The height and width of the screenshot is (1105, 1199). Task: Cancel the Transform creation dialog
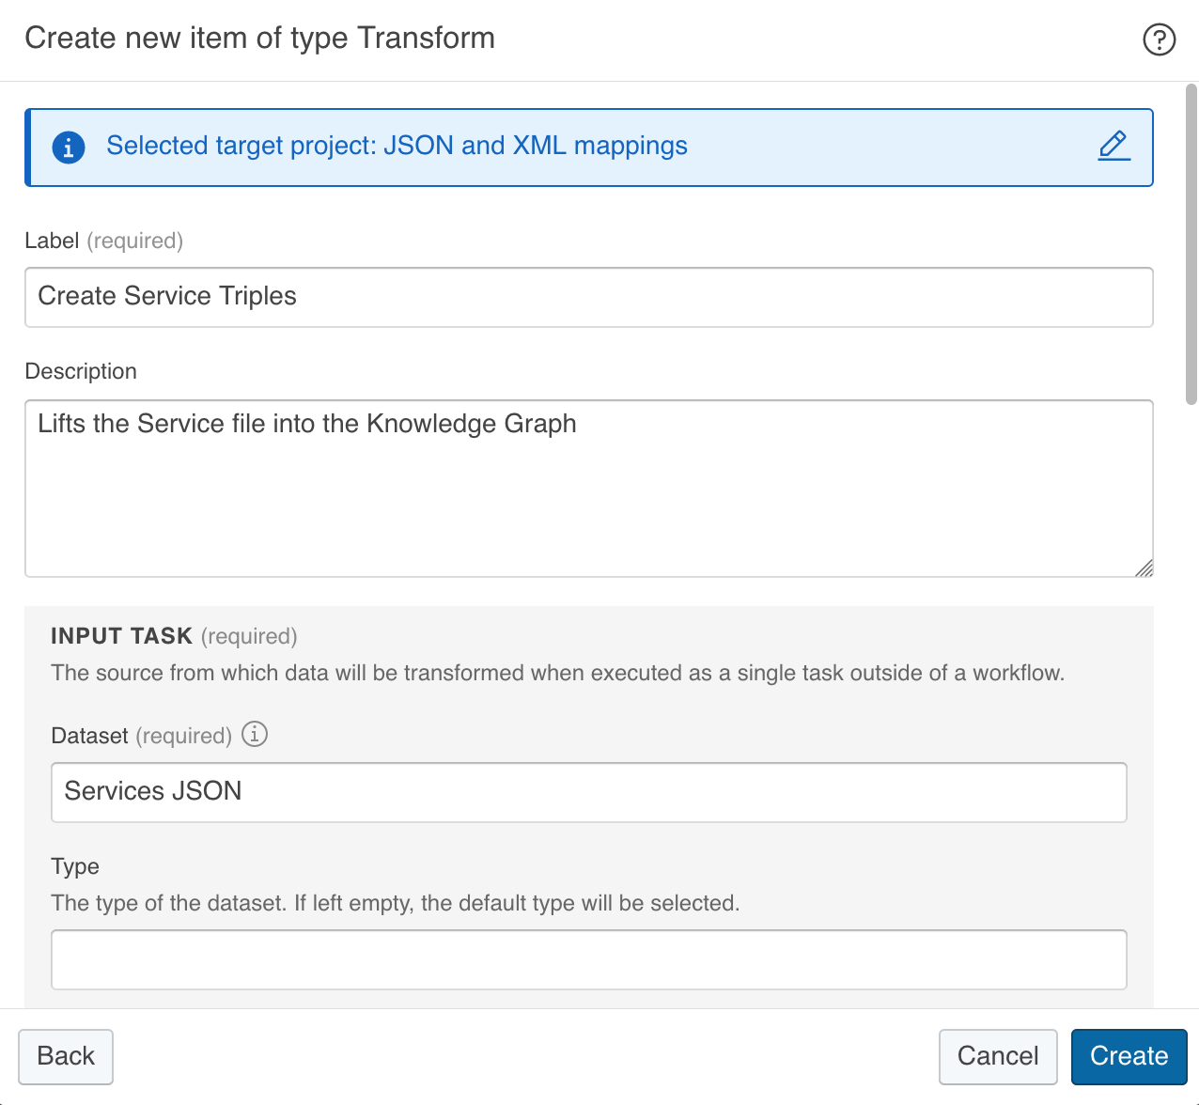pos(998,1056)
